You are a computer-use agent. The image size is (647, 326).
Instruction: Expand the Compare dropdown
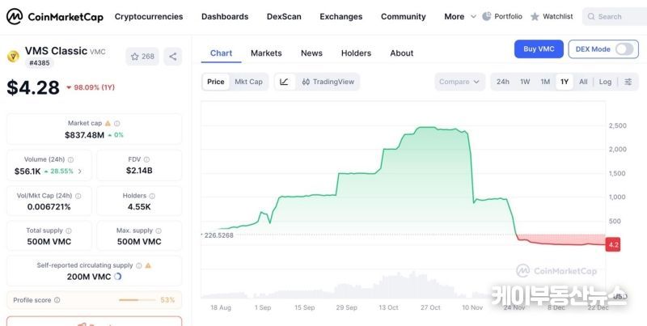tap(459, 82)
